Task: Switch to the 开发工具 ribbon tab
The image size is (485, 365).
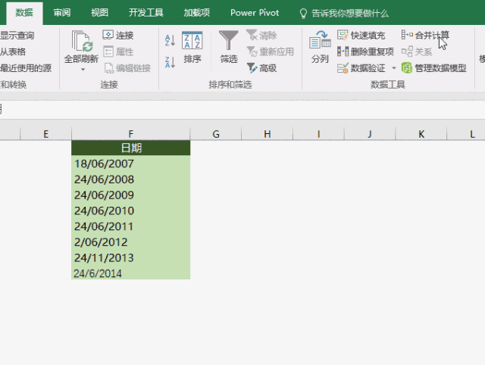Action: pos(145,13)
